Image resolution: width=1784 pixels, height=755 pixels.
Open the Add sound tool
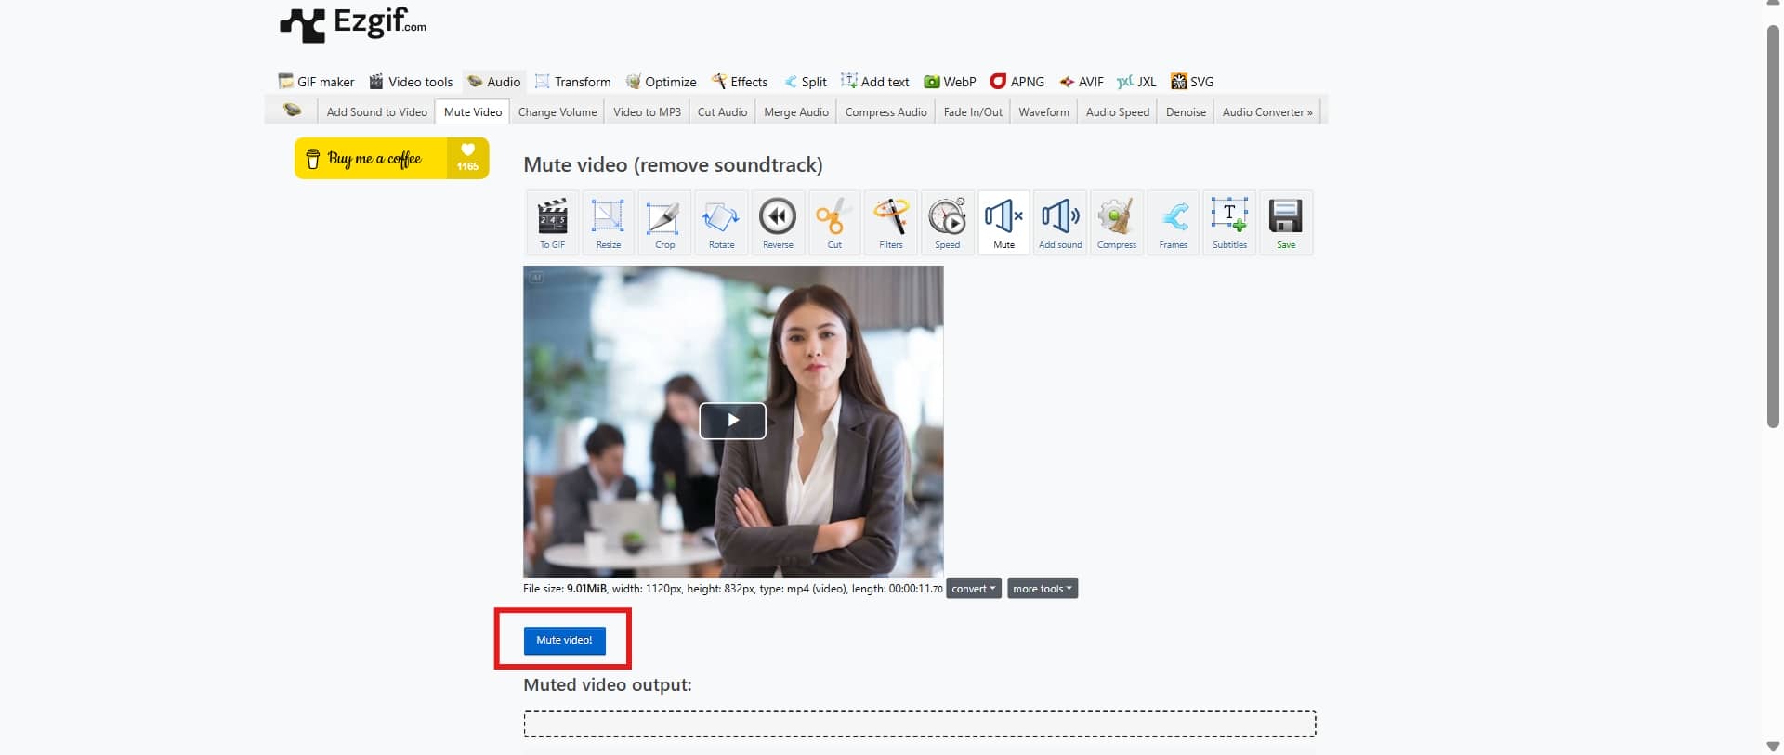pos(1060,223)
